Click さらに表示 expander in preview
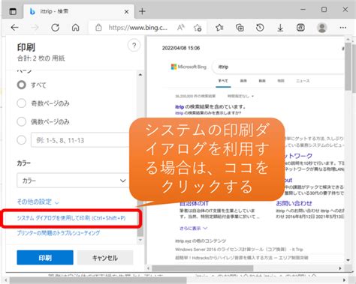This screenshot has height=284, width=356. (193, 228)
